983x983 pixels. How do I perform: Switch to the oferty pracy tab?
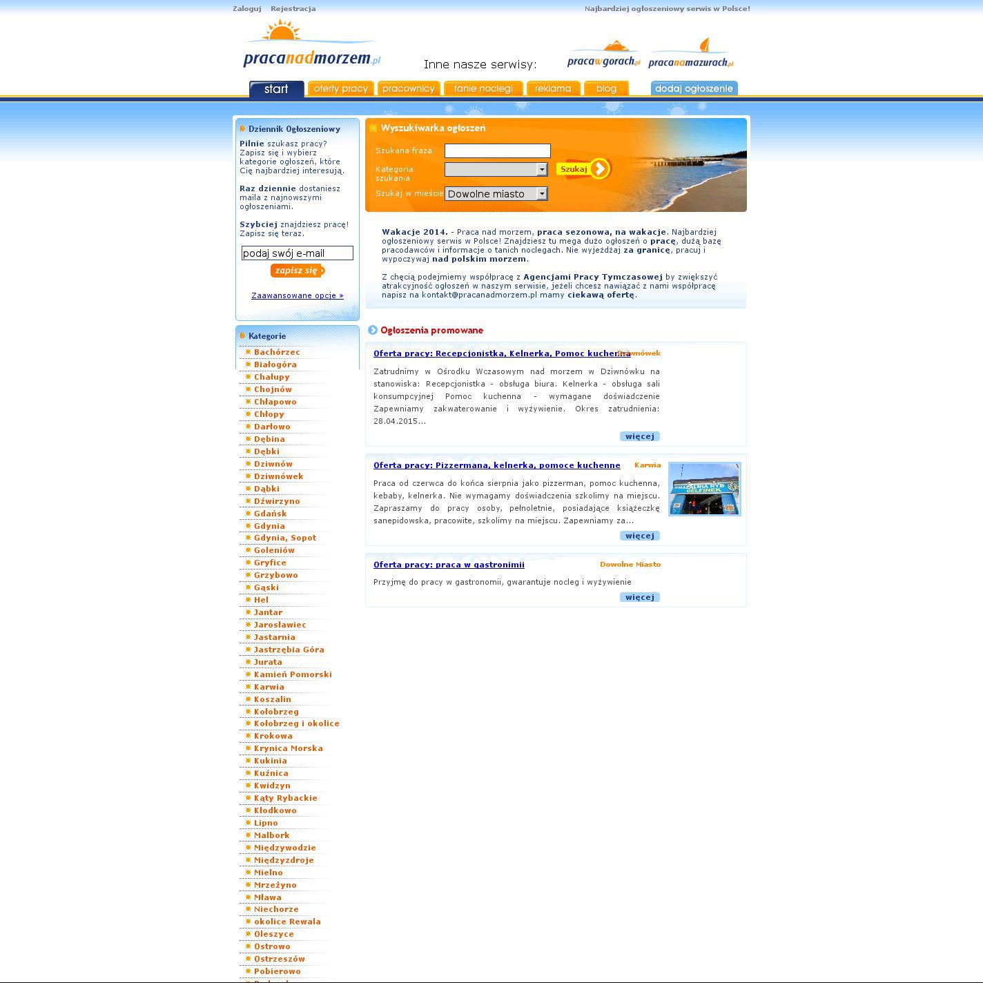pos(340,89)
